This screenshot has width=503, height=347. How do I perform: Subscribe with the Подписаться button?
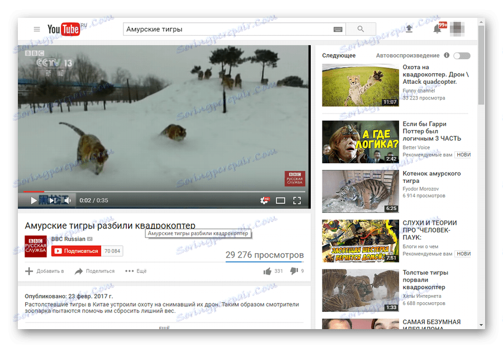77,251
